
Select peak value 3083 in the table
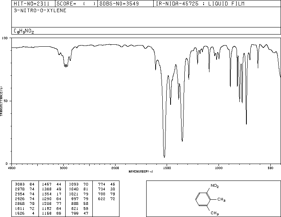pos(20,184)
